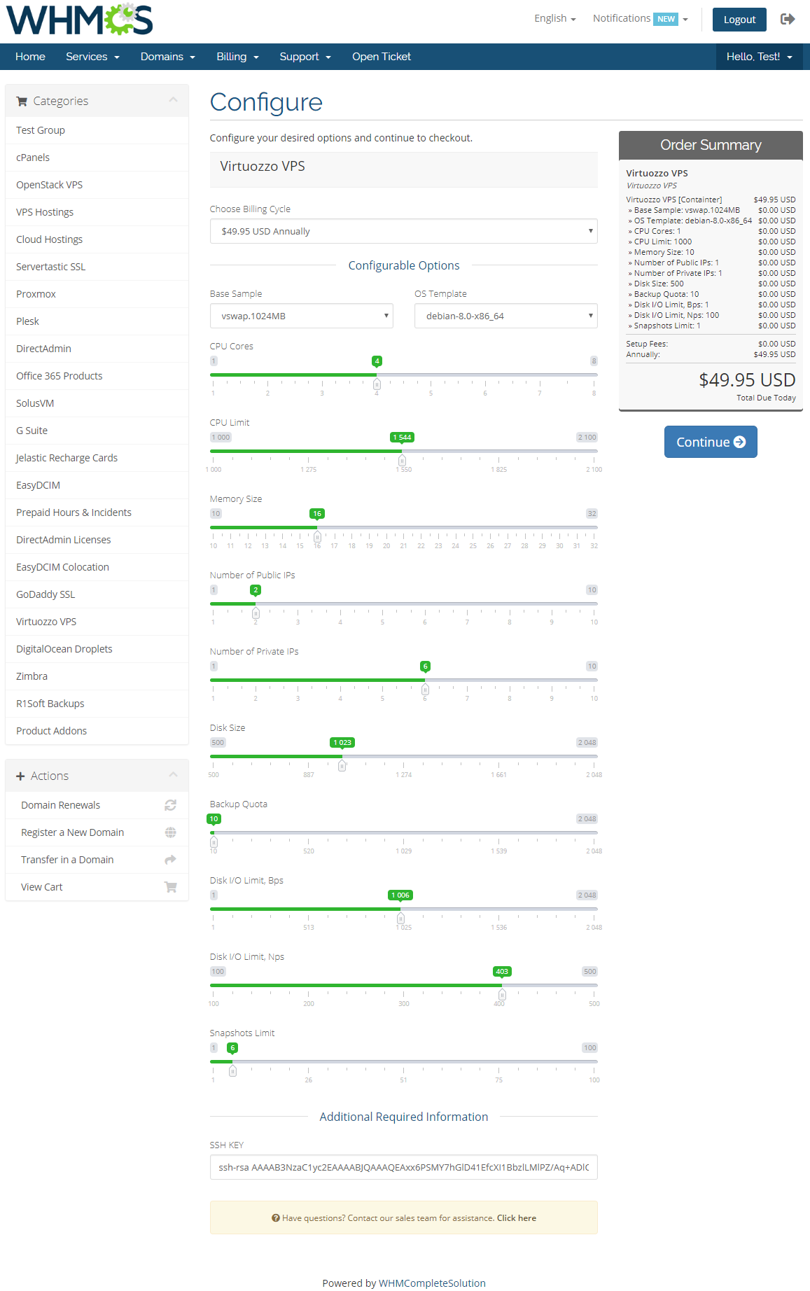Open the Notifications dropdown

click(x=640, y=18)
